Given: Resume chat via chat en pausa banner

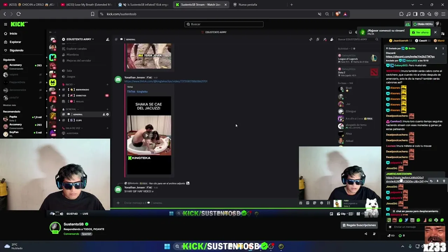Looking at the screenshot, I should 415,211.
